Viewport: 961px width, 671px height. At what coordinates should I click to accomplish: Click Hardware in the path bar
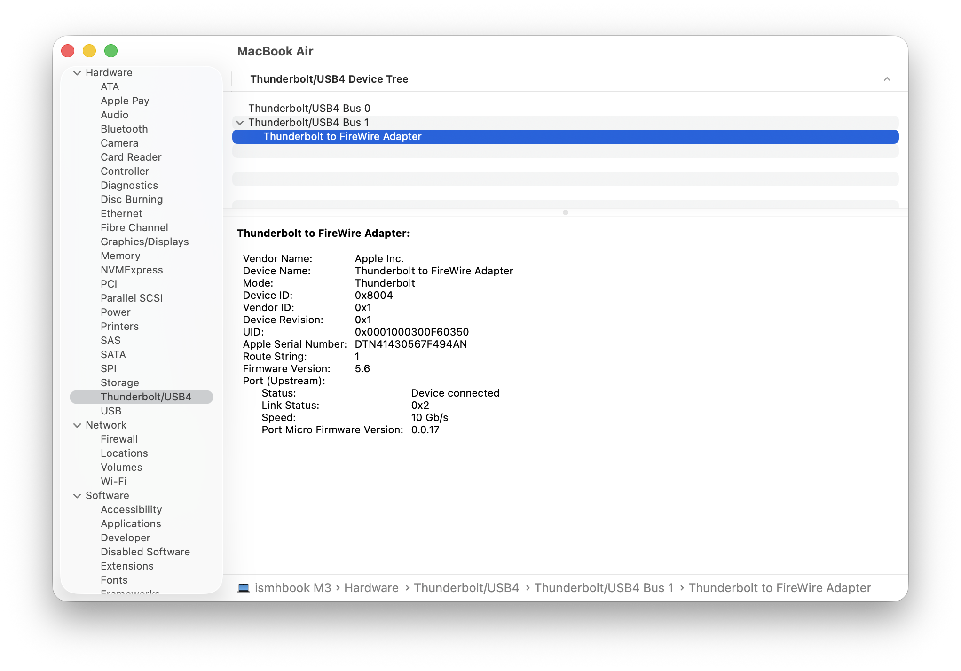coord(371,588)
